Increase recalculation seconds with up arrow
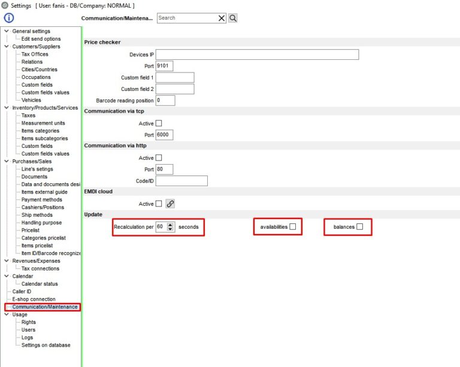 (171, 225)
